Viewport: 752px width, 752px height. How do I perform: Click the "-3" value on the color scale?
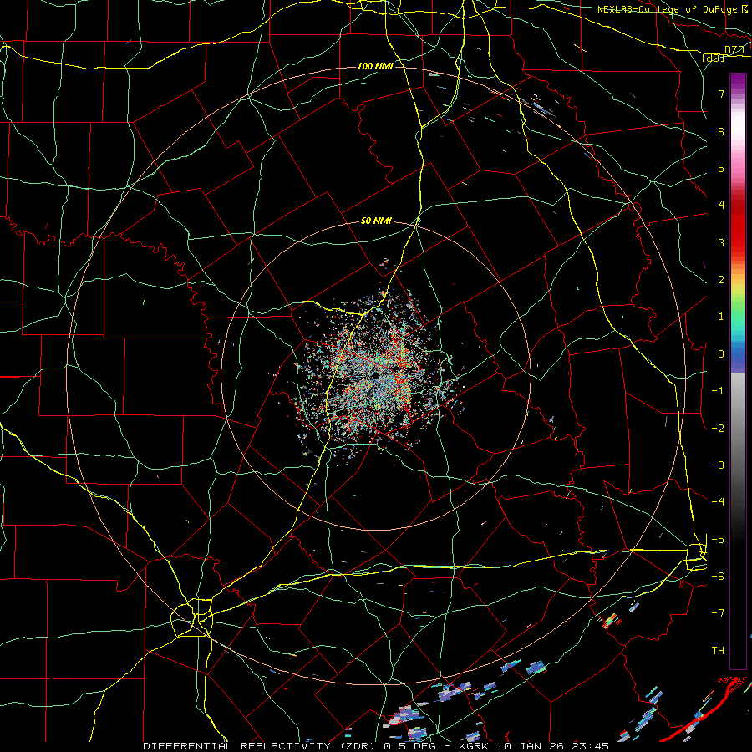click(x=718, y=465)
